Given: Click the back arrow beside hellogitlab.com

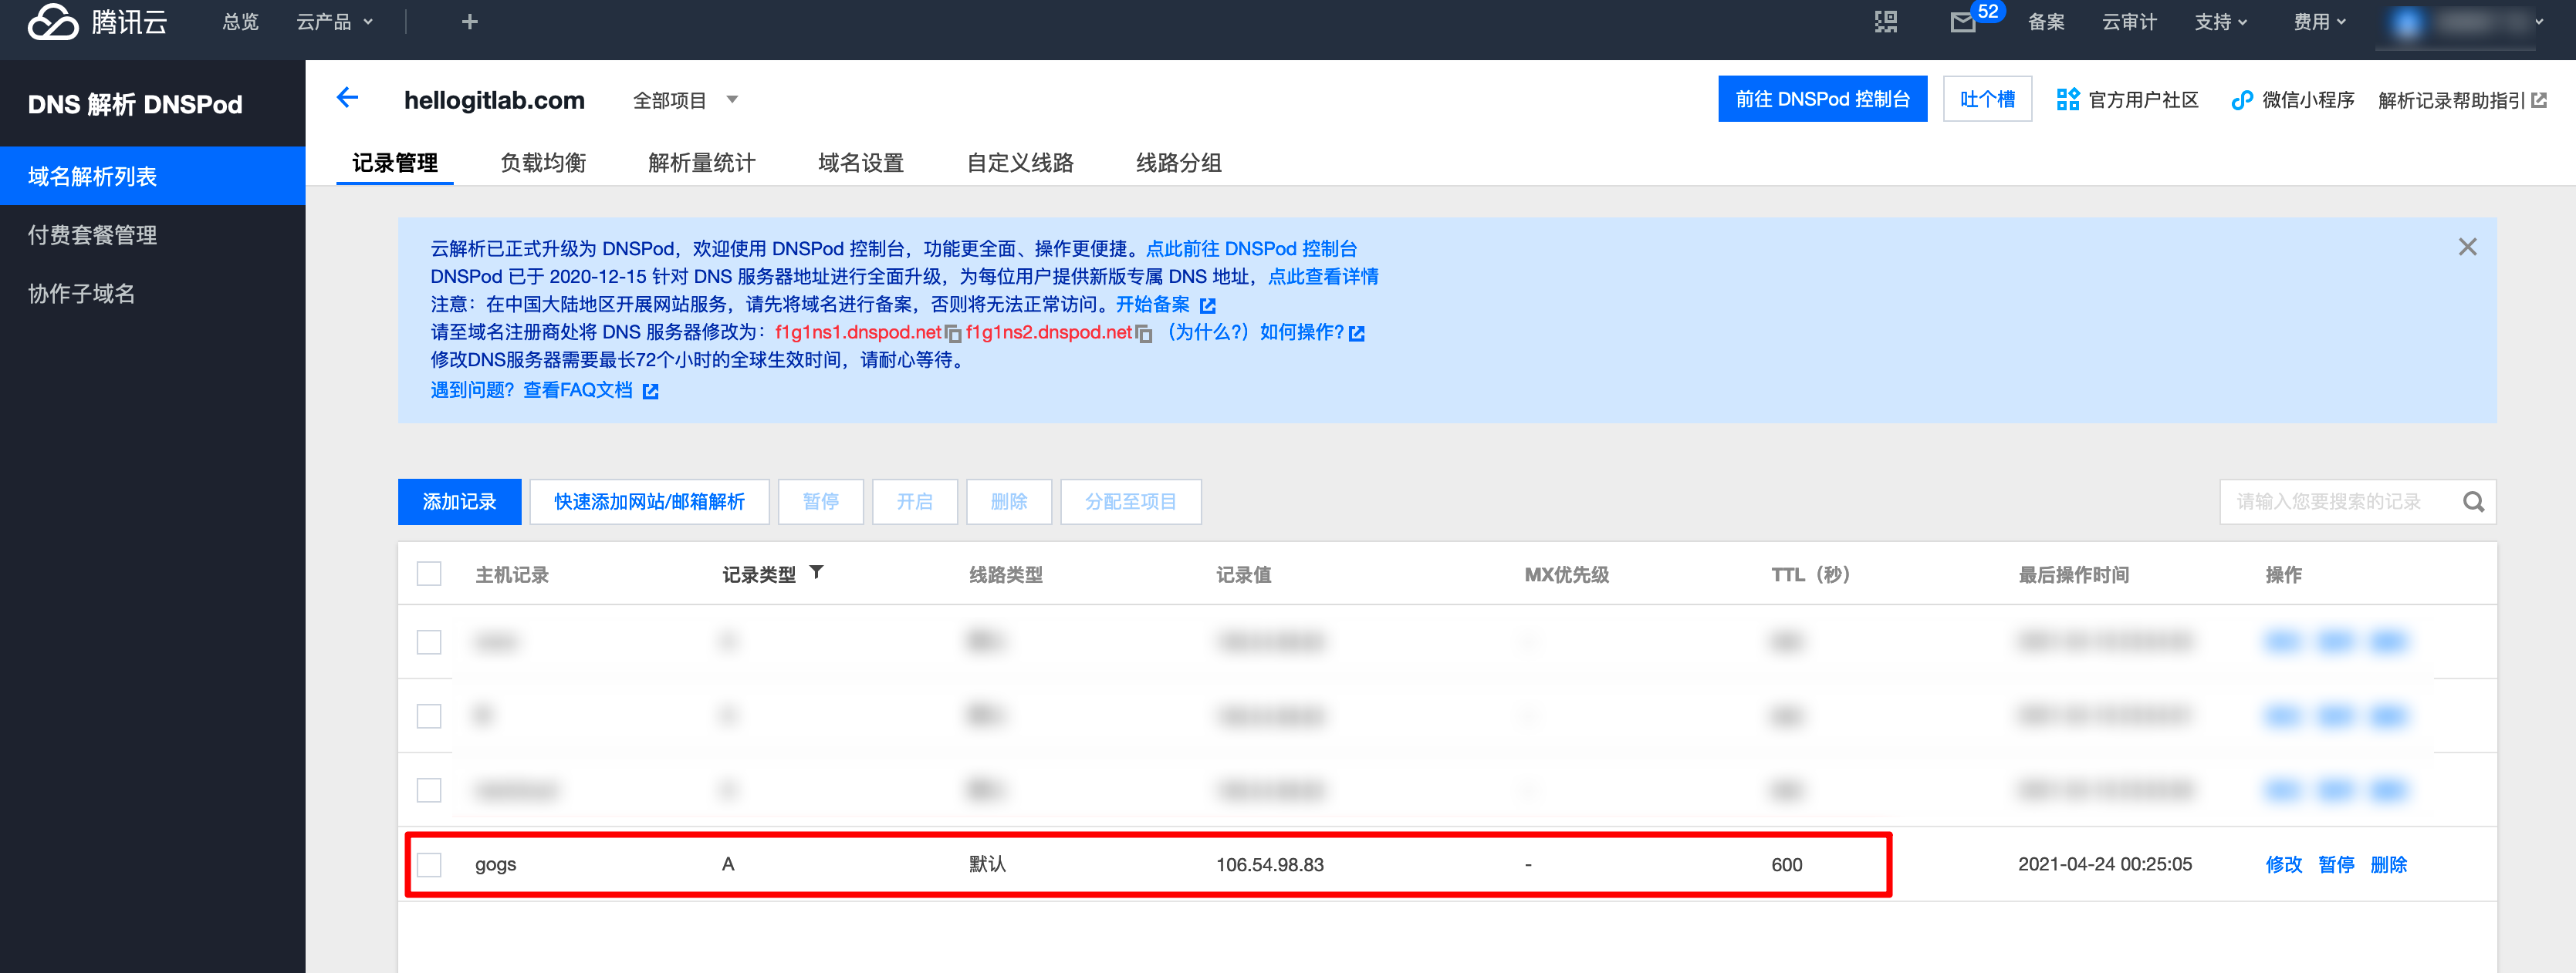Looking at the screenshot, I should (347, 98).
